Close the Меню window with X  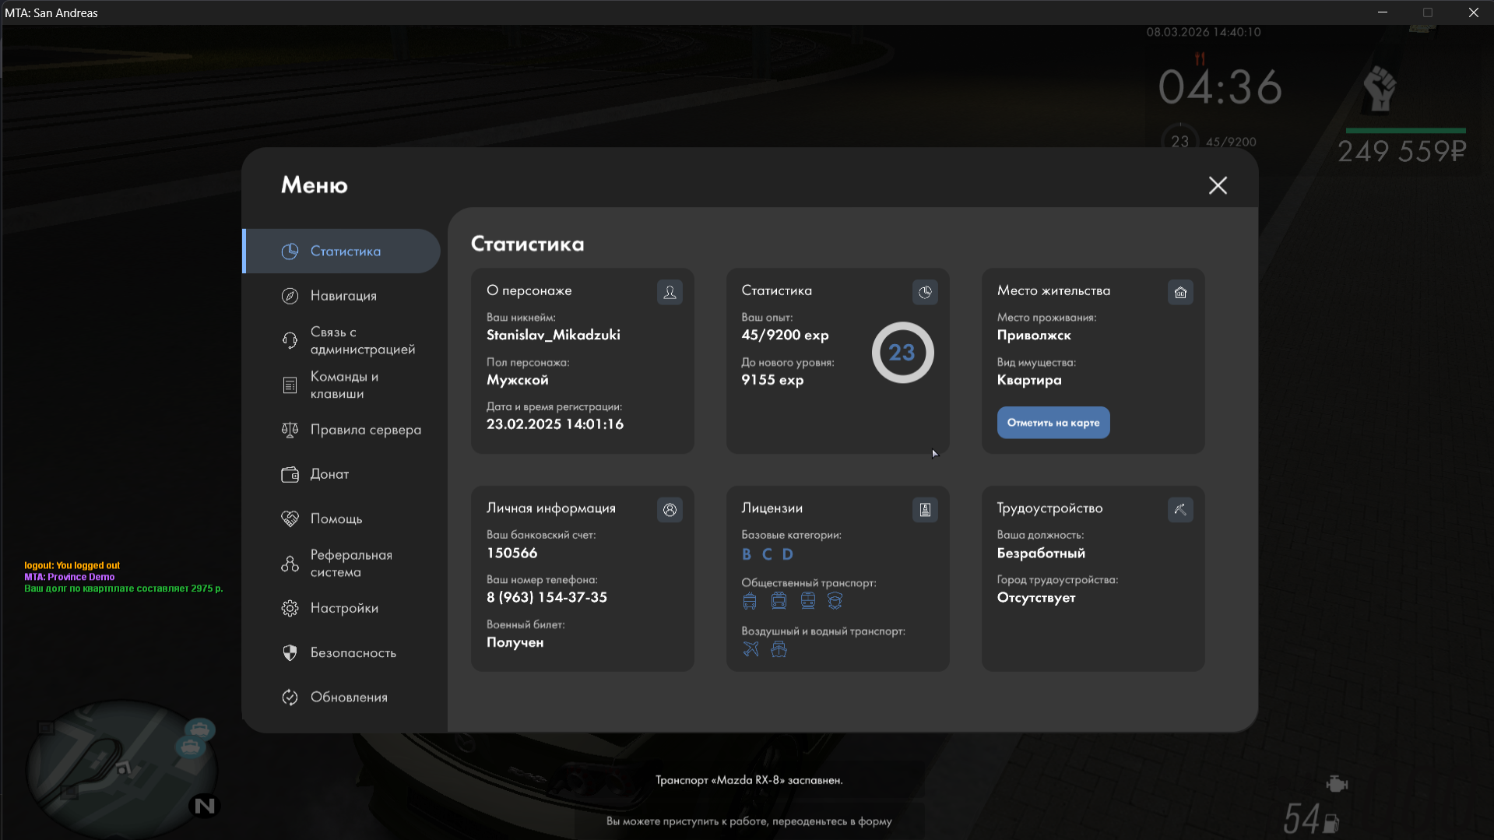[1218, 185]
